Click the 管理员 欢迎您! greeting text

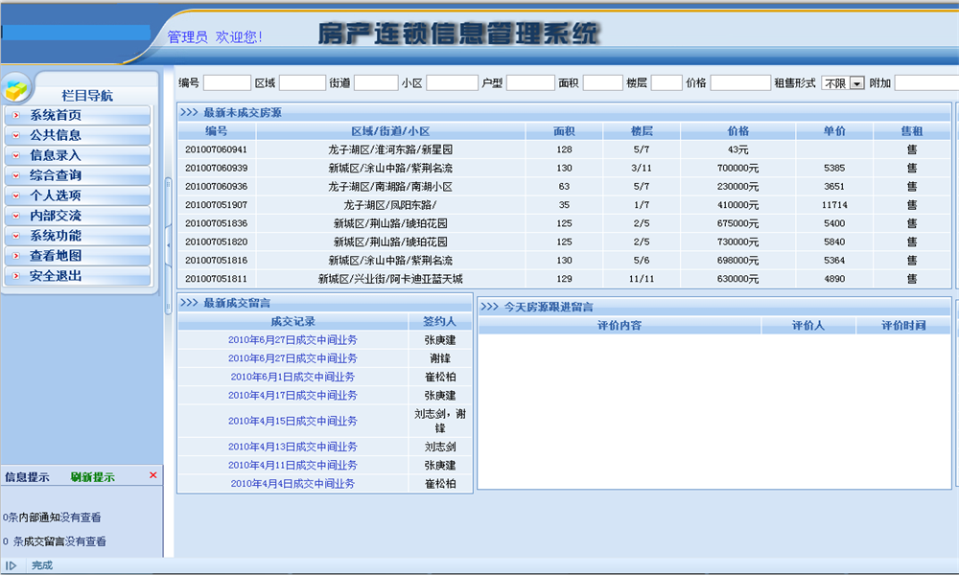(215, 36)
